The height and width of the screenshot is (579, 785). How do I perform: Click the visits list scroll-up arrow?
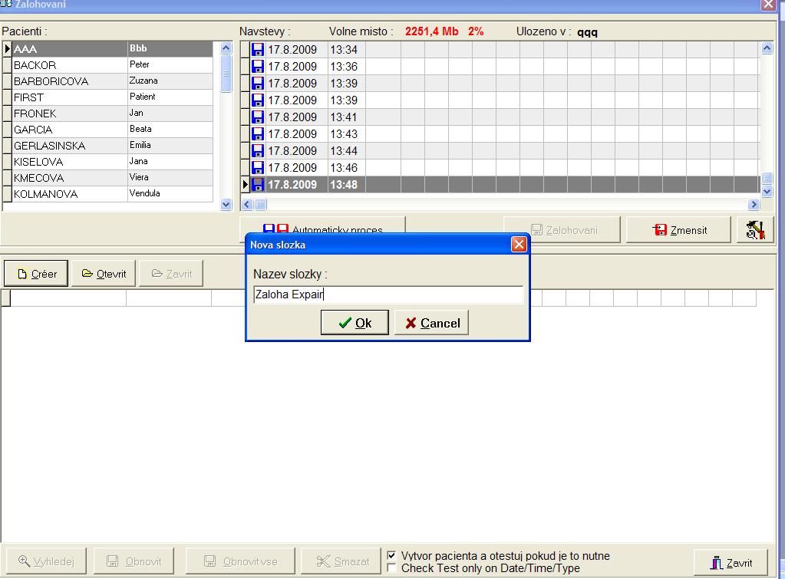point(767,48)
